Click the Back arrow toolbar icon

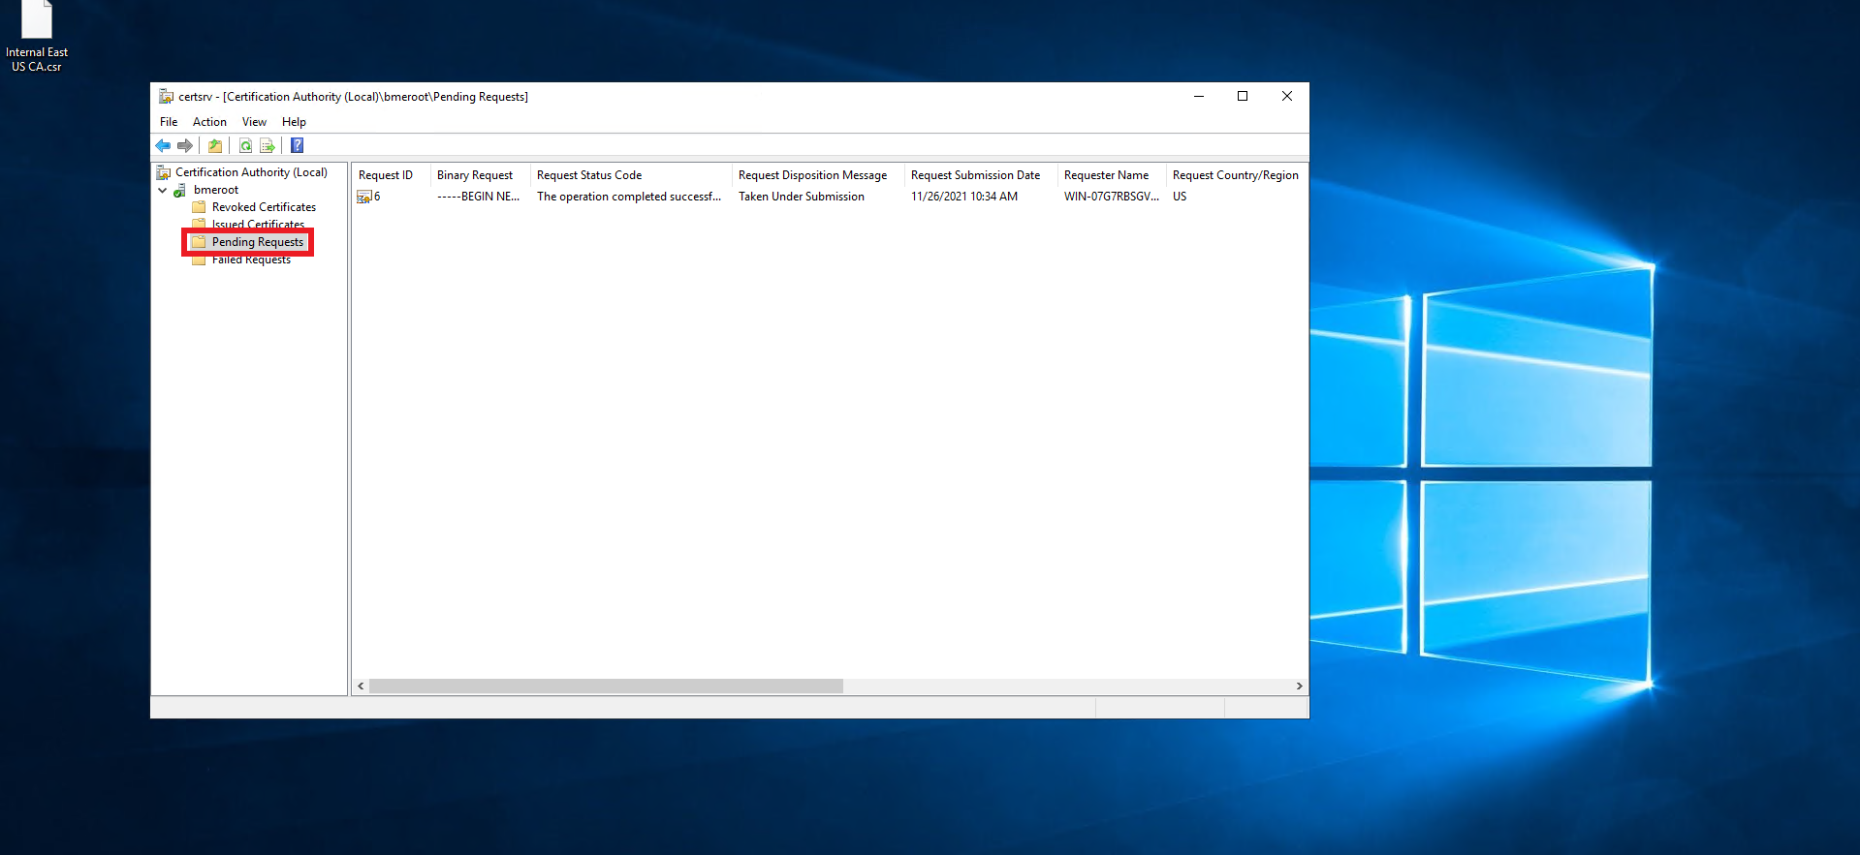click(163, 146)
